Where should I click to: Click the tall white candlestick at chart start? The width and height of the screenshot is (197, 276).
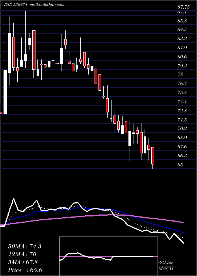5,92
